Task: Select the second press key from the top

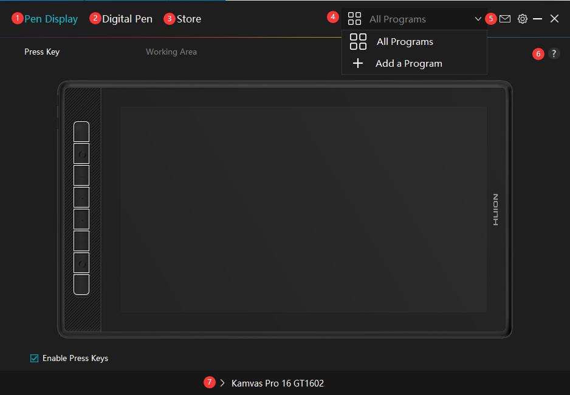Action: (81, 154)
